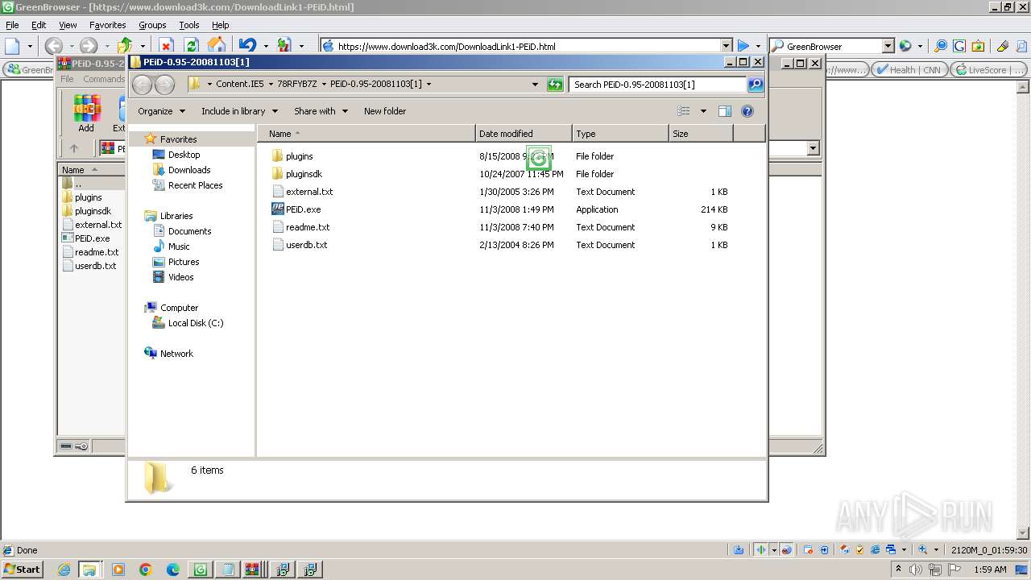Click the Start button
Screen dimensions: 1031x580
point(22,570)
